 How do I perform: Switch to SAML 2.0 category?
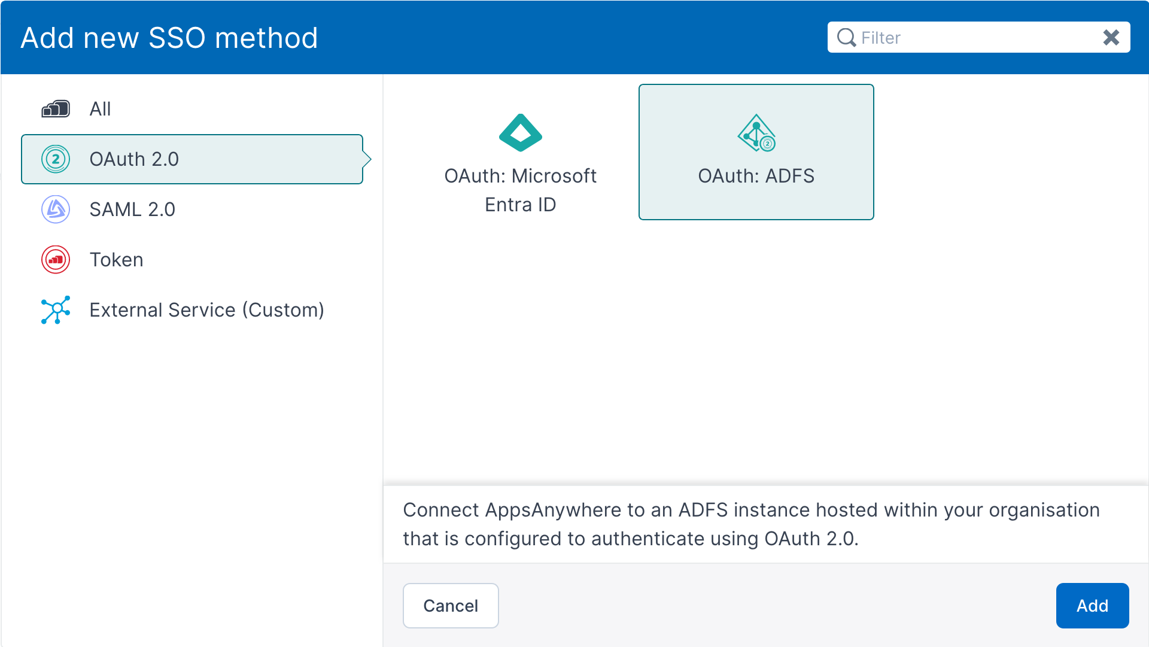point(132,209)
